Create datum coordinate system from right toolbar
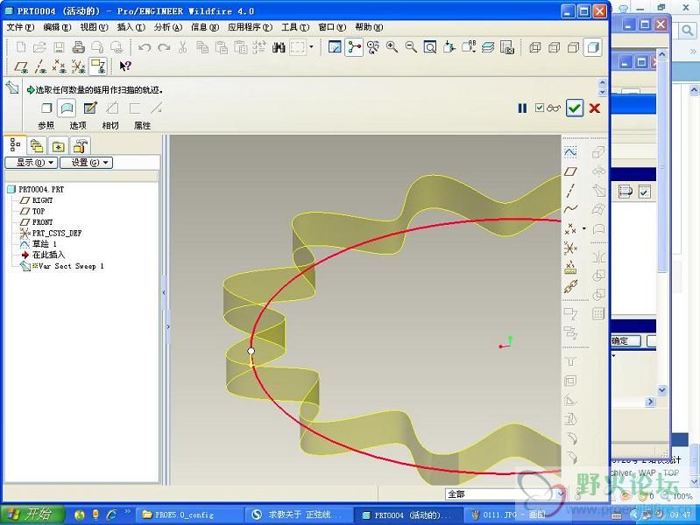700x525 pixels. coord(570,248)
